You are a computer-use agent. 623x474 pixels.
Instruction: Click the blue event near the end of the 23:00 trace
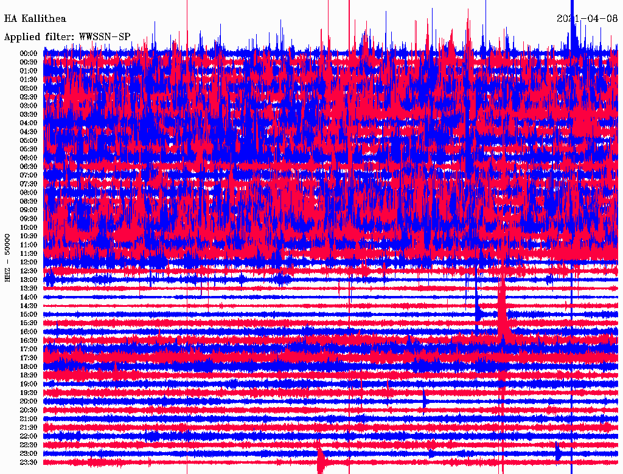(x=557, y=452)
